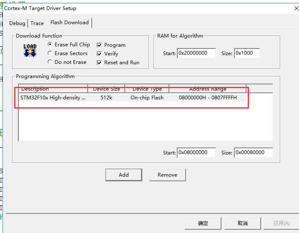
Task: Switch to the Debug tab
Action: pos(17,23)
